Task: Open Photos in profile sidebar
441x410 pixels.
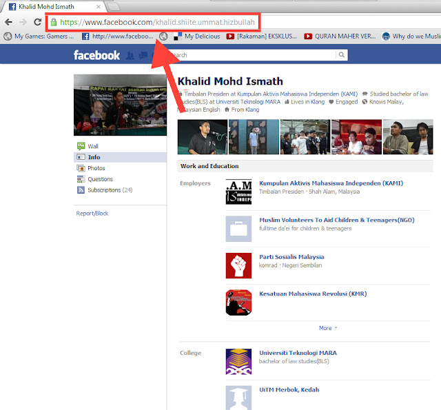Action: coord(96,168)
